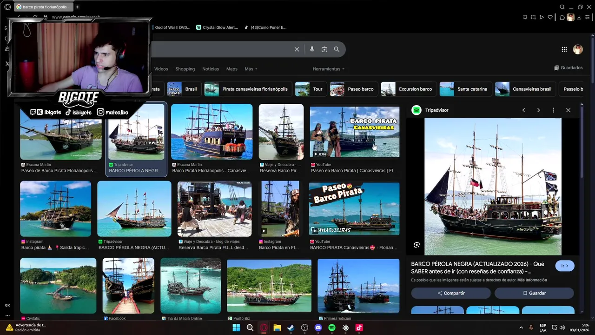
Task: Open '(43)Como Poner E...' bookmark
Action: [x=265, y=27]
